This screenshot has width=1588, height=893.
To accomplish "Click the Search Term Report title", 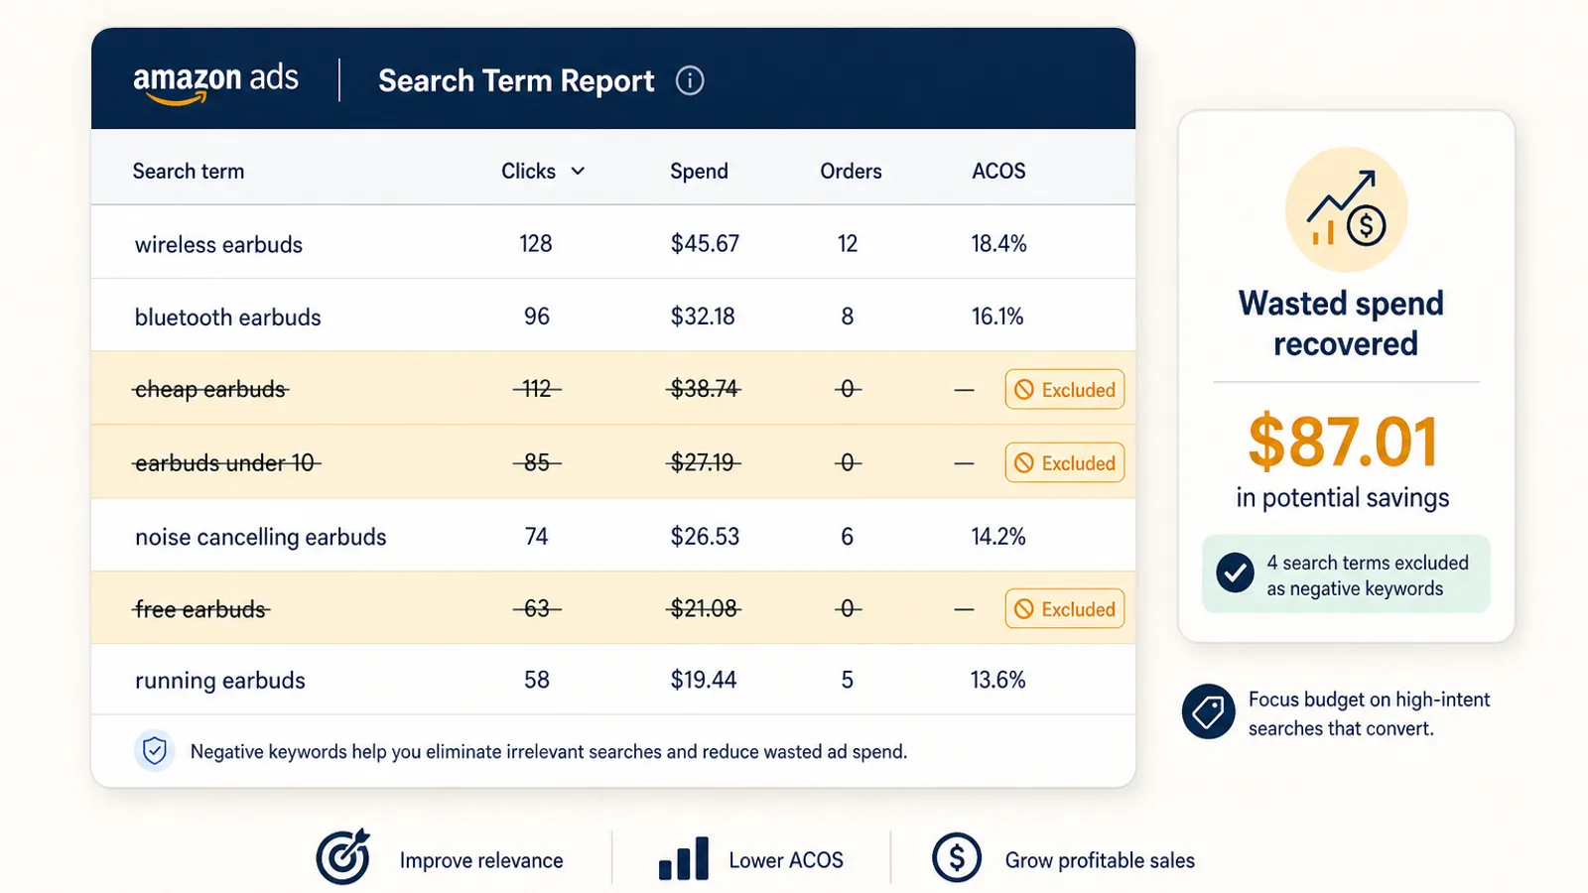I will pos(516,80).
